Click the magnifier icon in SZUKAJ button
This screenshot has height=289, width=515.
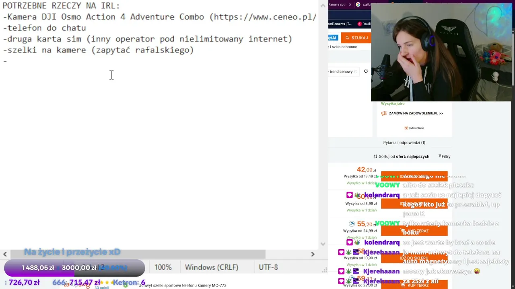pos(347,38)
